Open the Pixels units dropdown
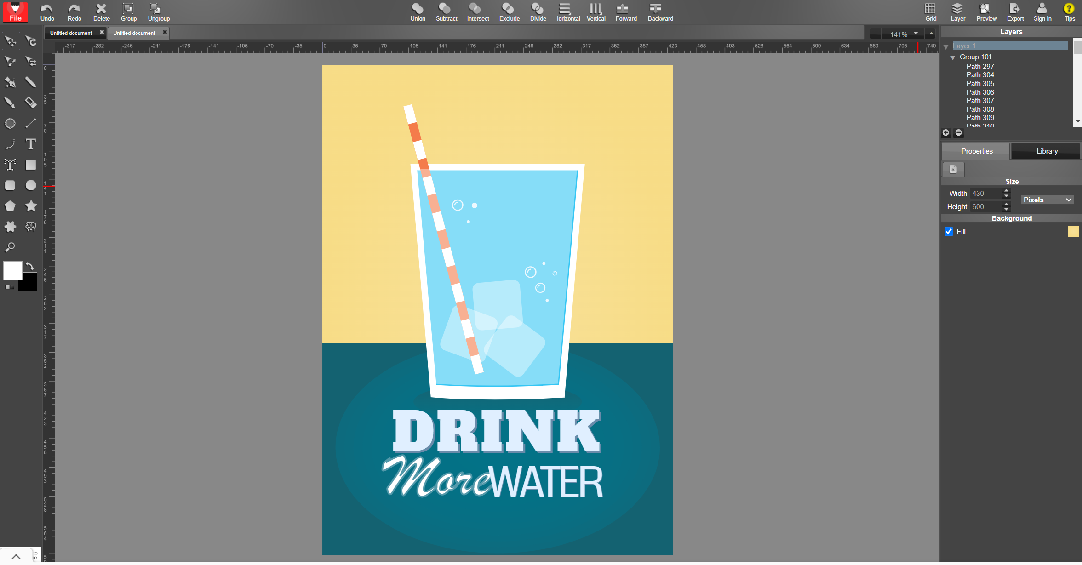1082x565 pixels. pos(1047,200)
